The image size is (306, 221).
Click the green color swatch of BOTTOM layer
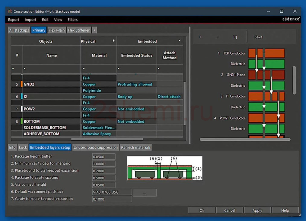coord(22,121)
